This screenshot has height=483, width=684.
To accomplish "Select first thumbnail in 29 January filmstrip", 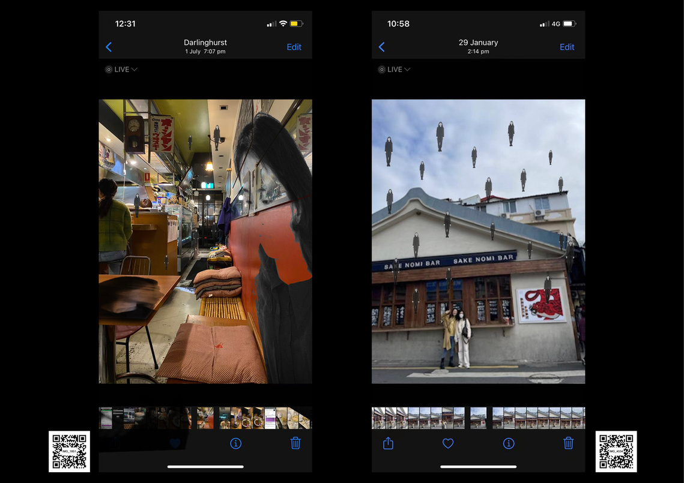I will [x=379, y=418].
